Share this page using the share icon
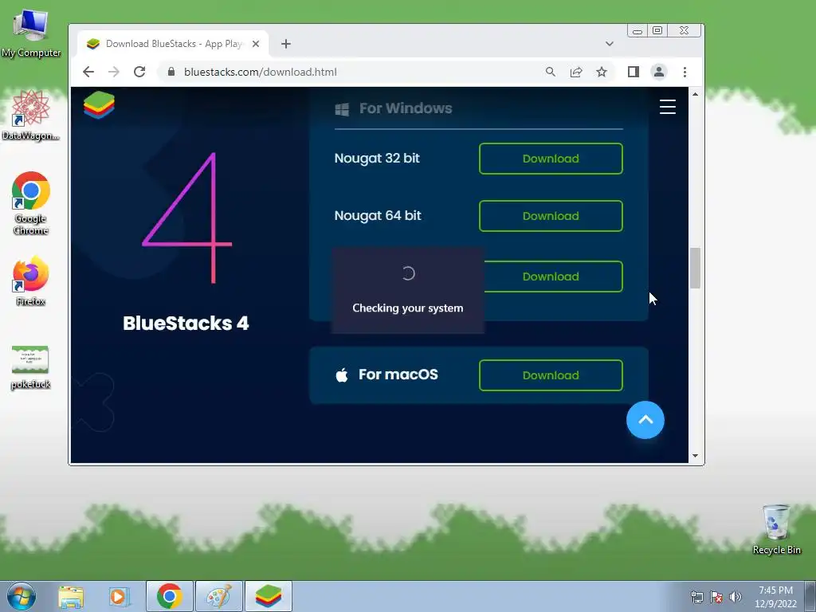816x612 pixels. point(576,72)
